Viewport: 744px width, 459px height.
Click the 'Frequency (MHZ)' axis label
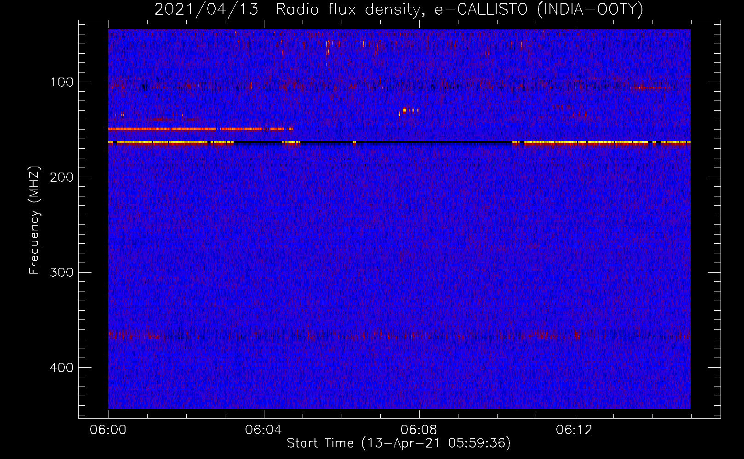(x=34, y=220)
